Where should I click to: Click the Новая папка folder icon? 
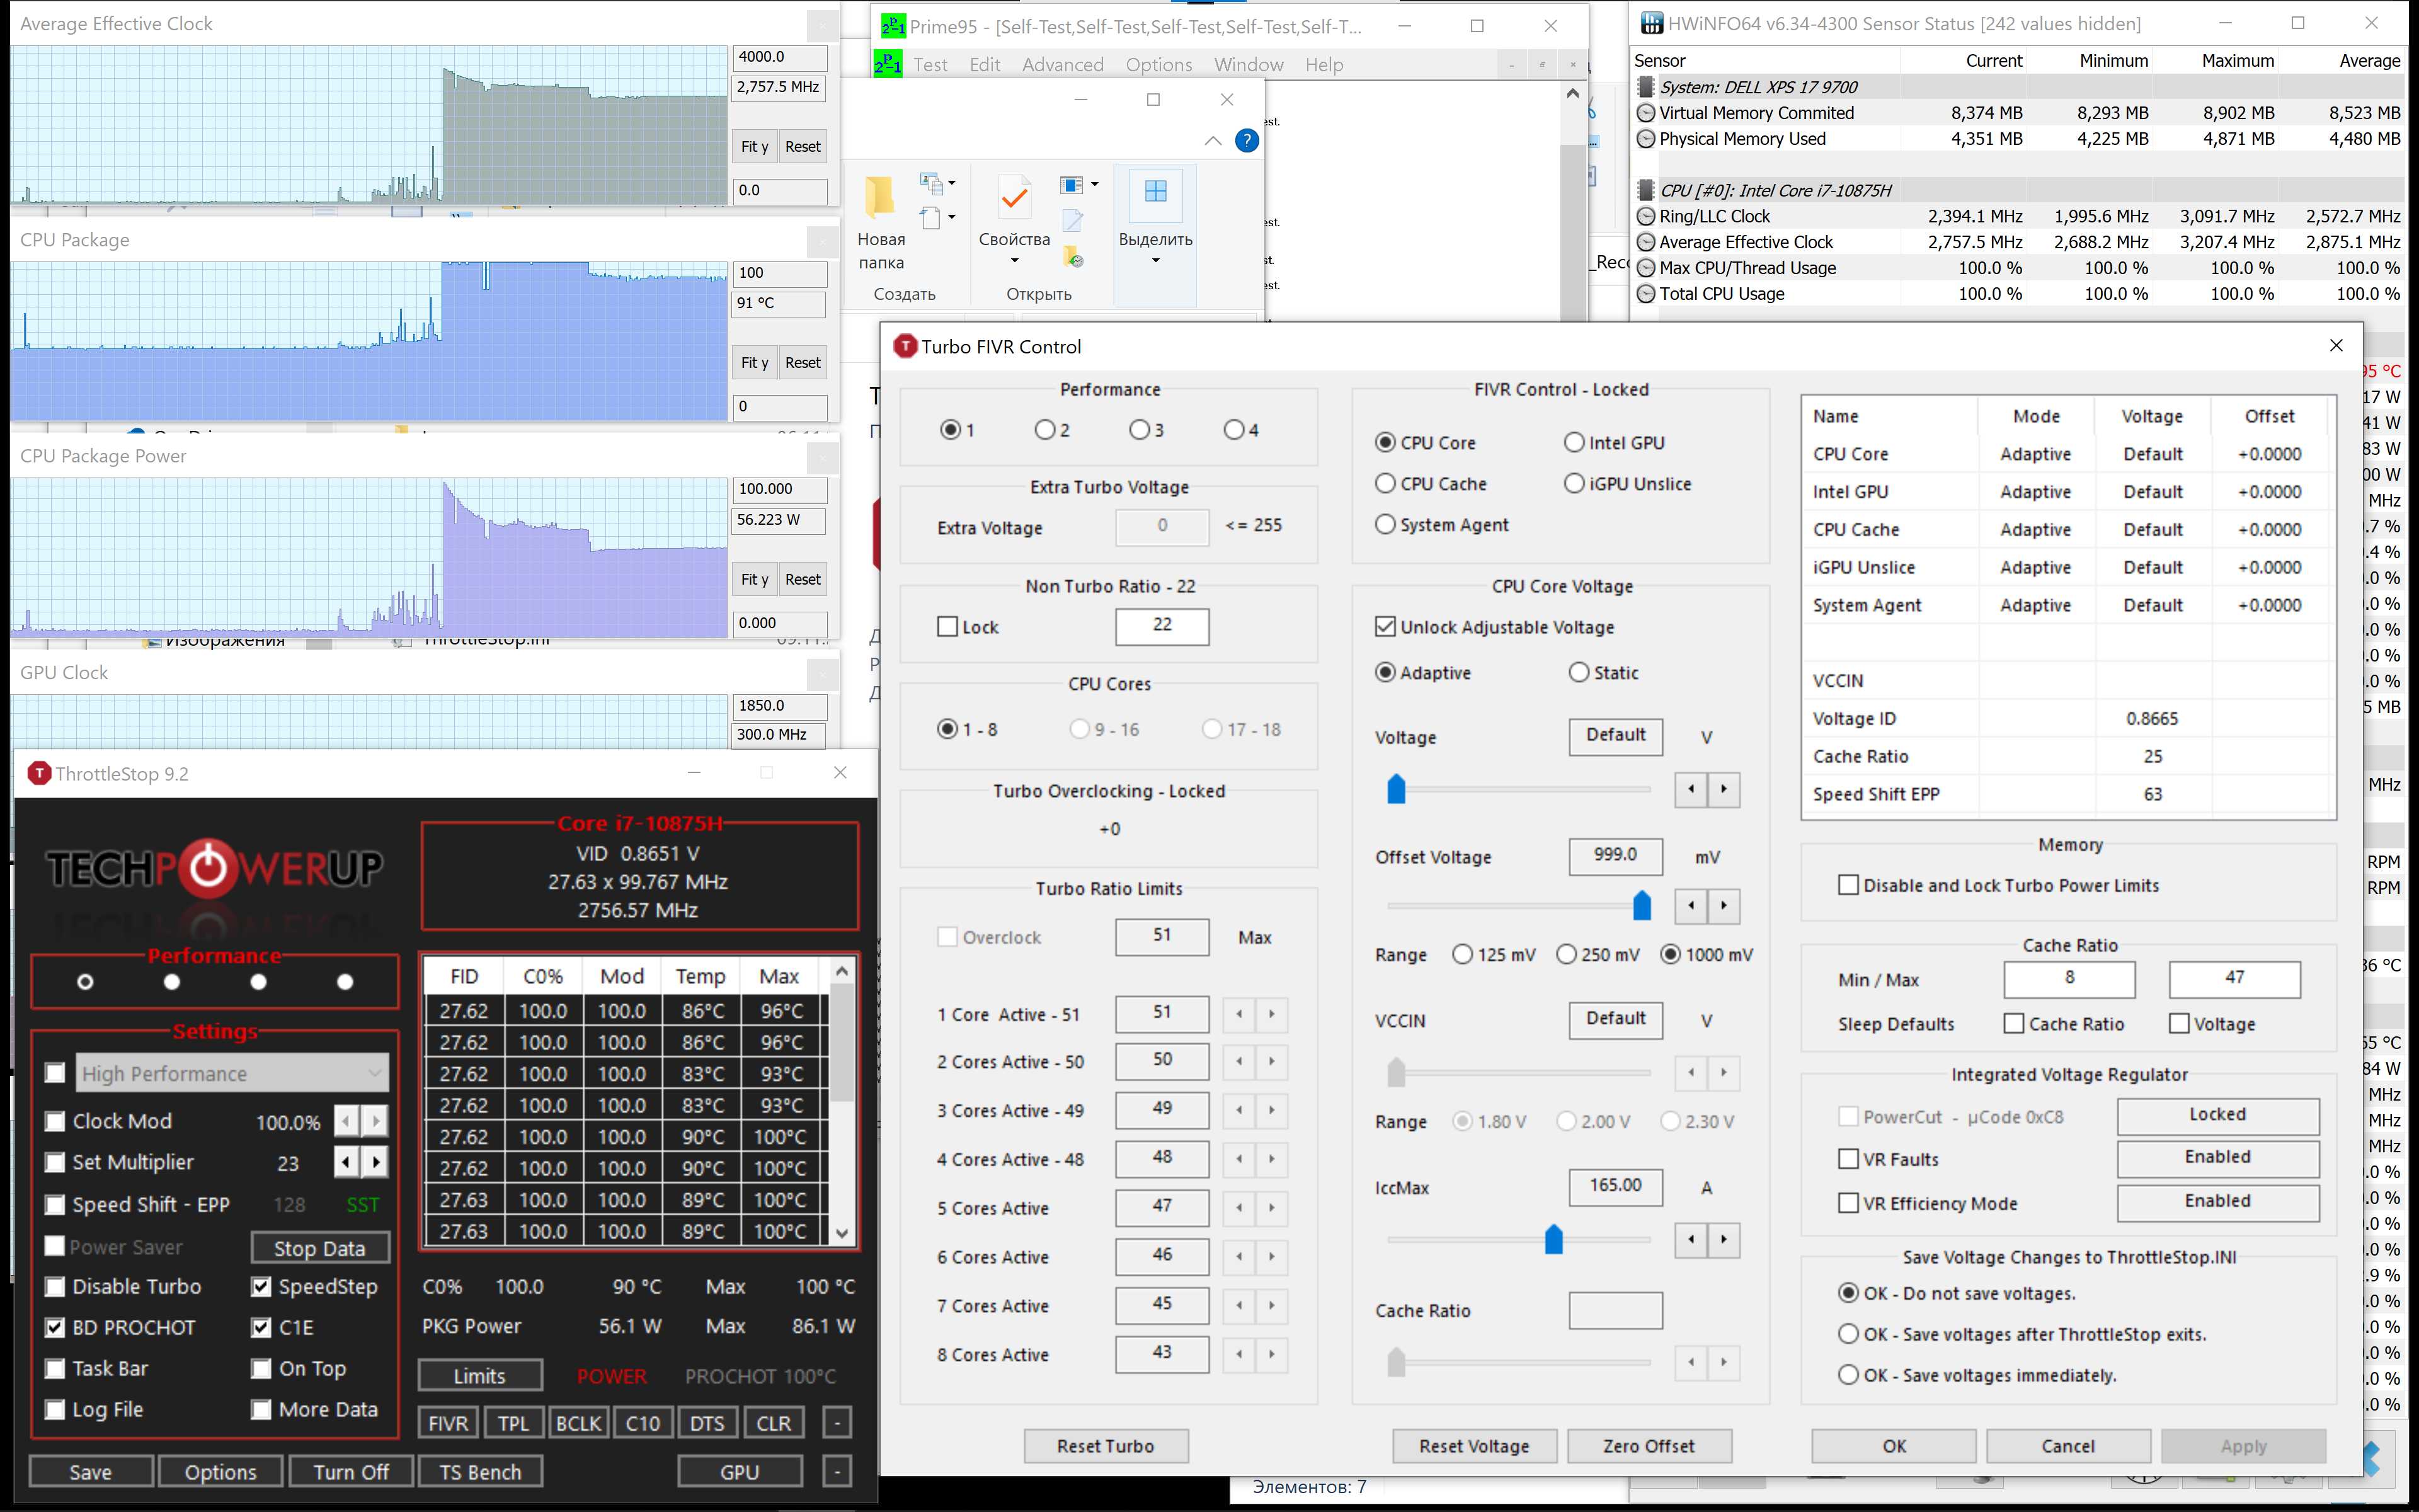click(879, 197)
